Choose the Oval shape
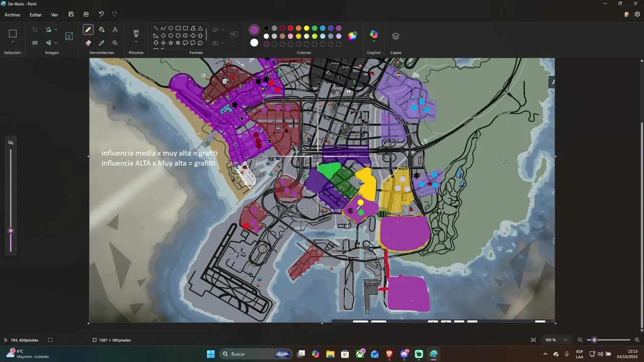The width and height of the screenshot is (644, 362). coord(171,28)
